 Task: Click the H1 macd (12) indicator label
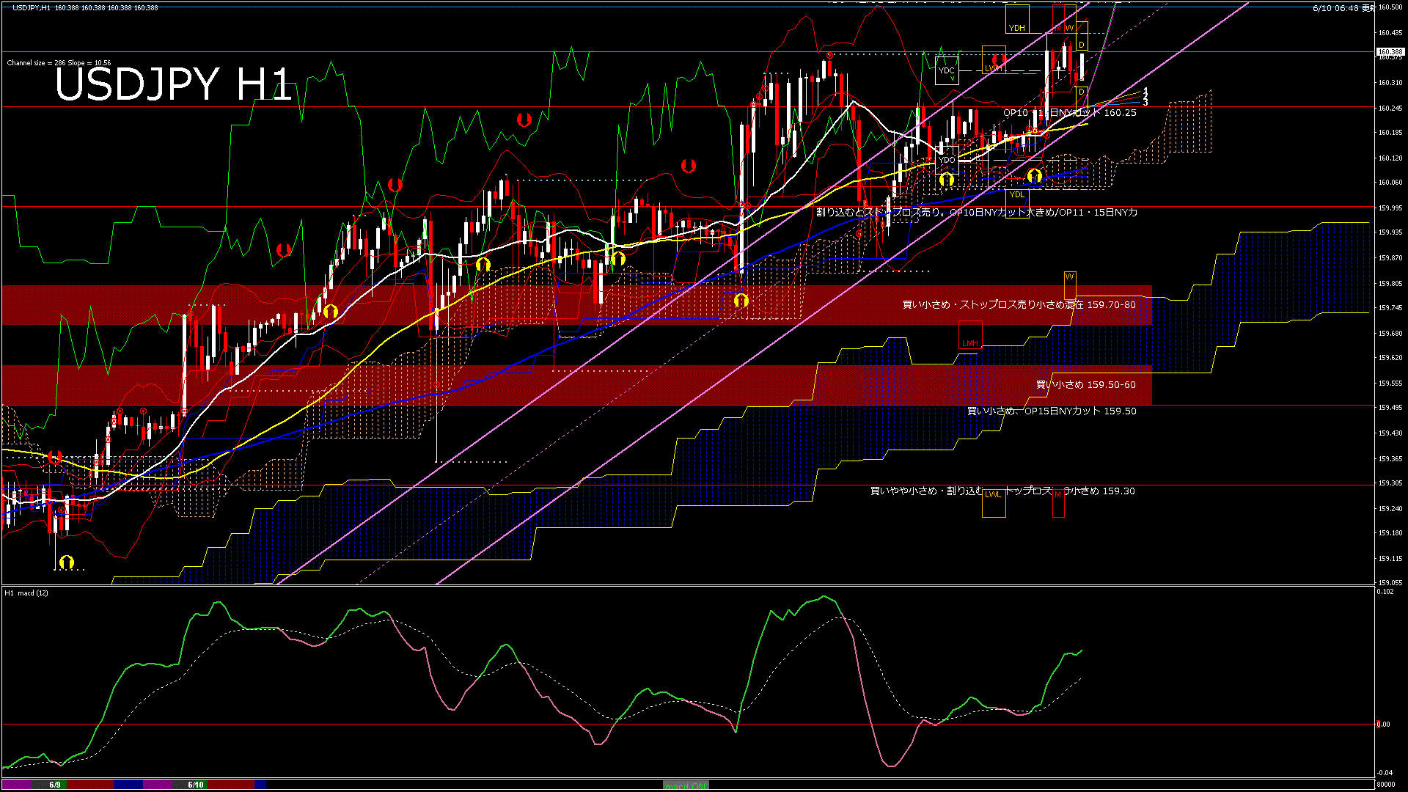click(x=26, y=593)
